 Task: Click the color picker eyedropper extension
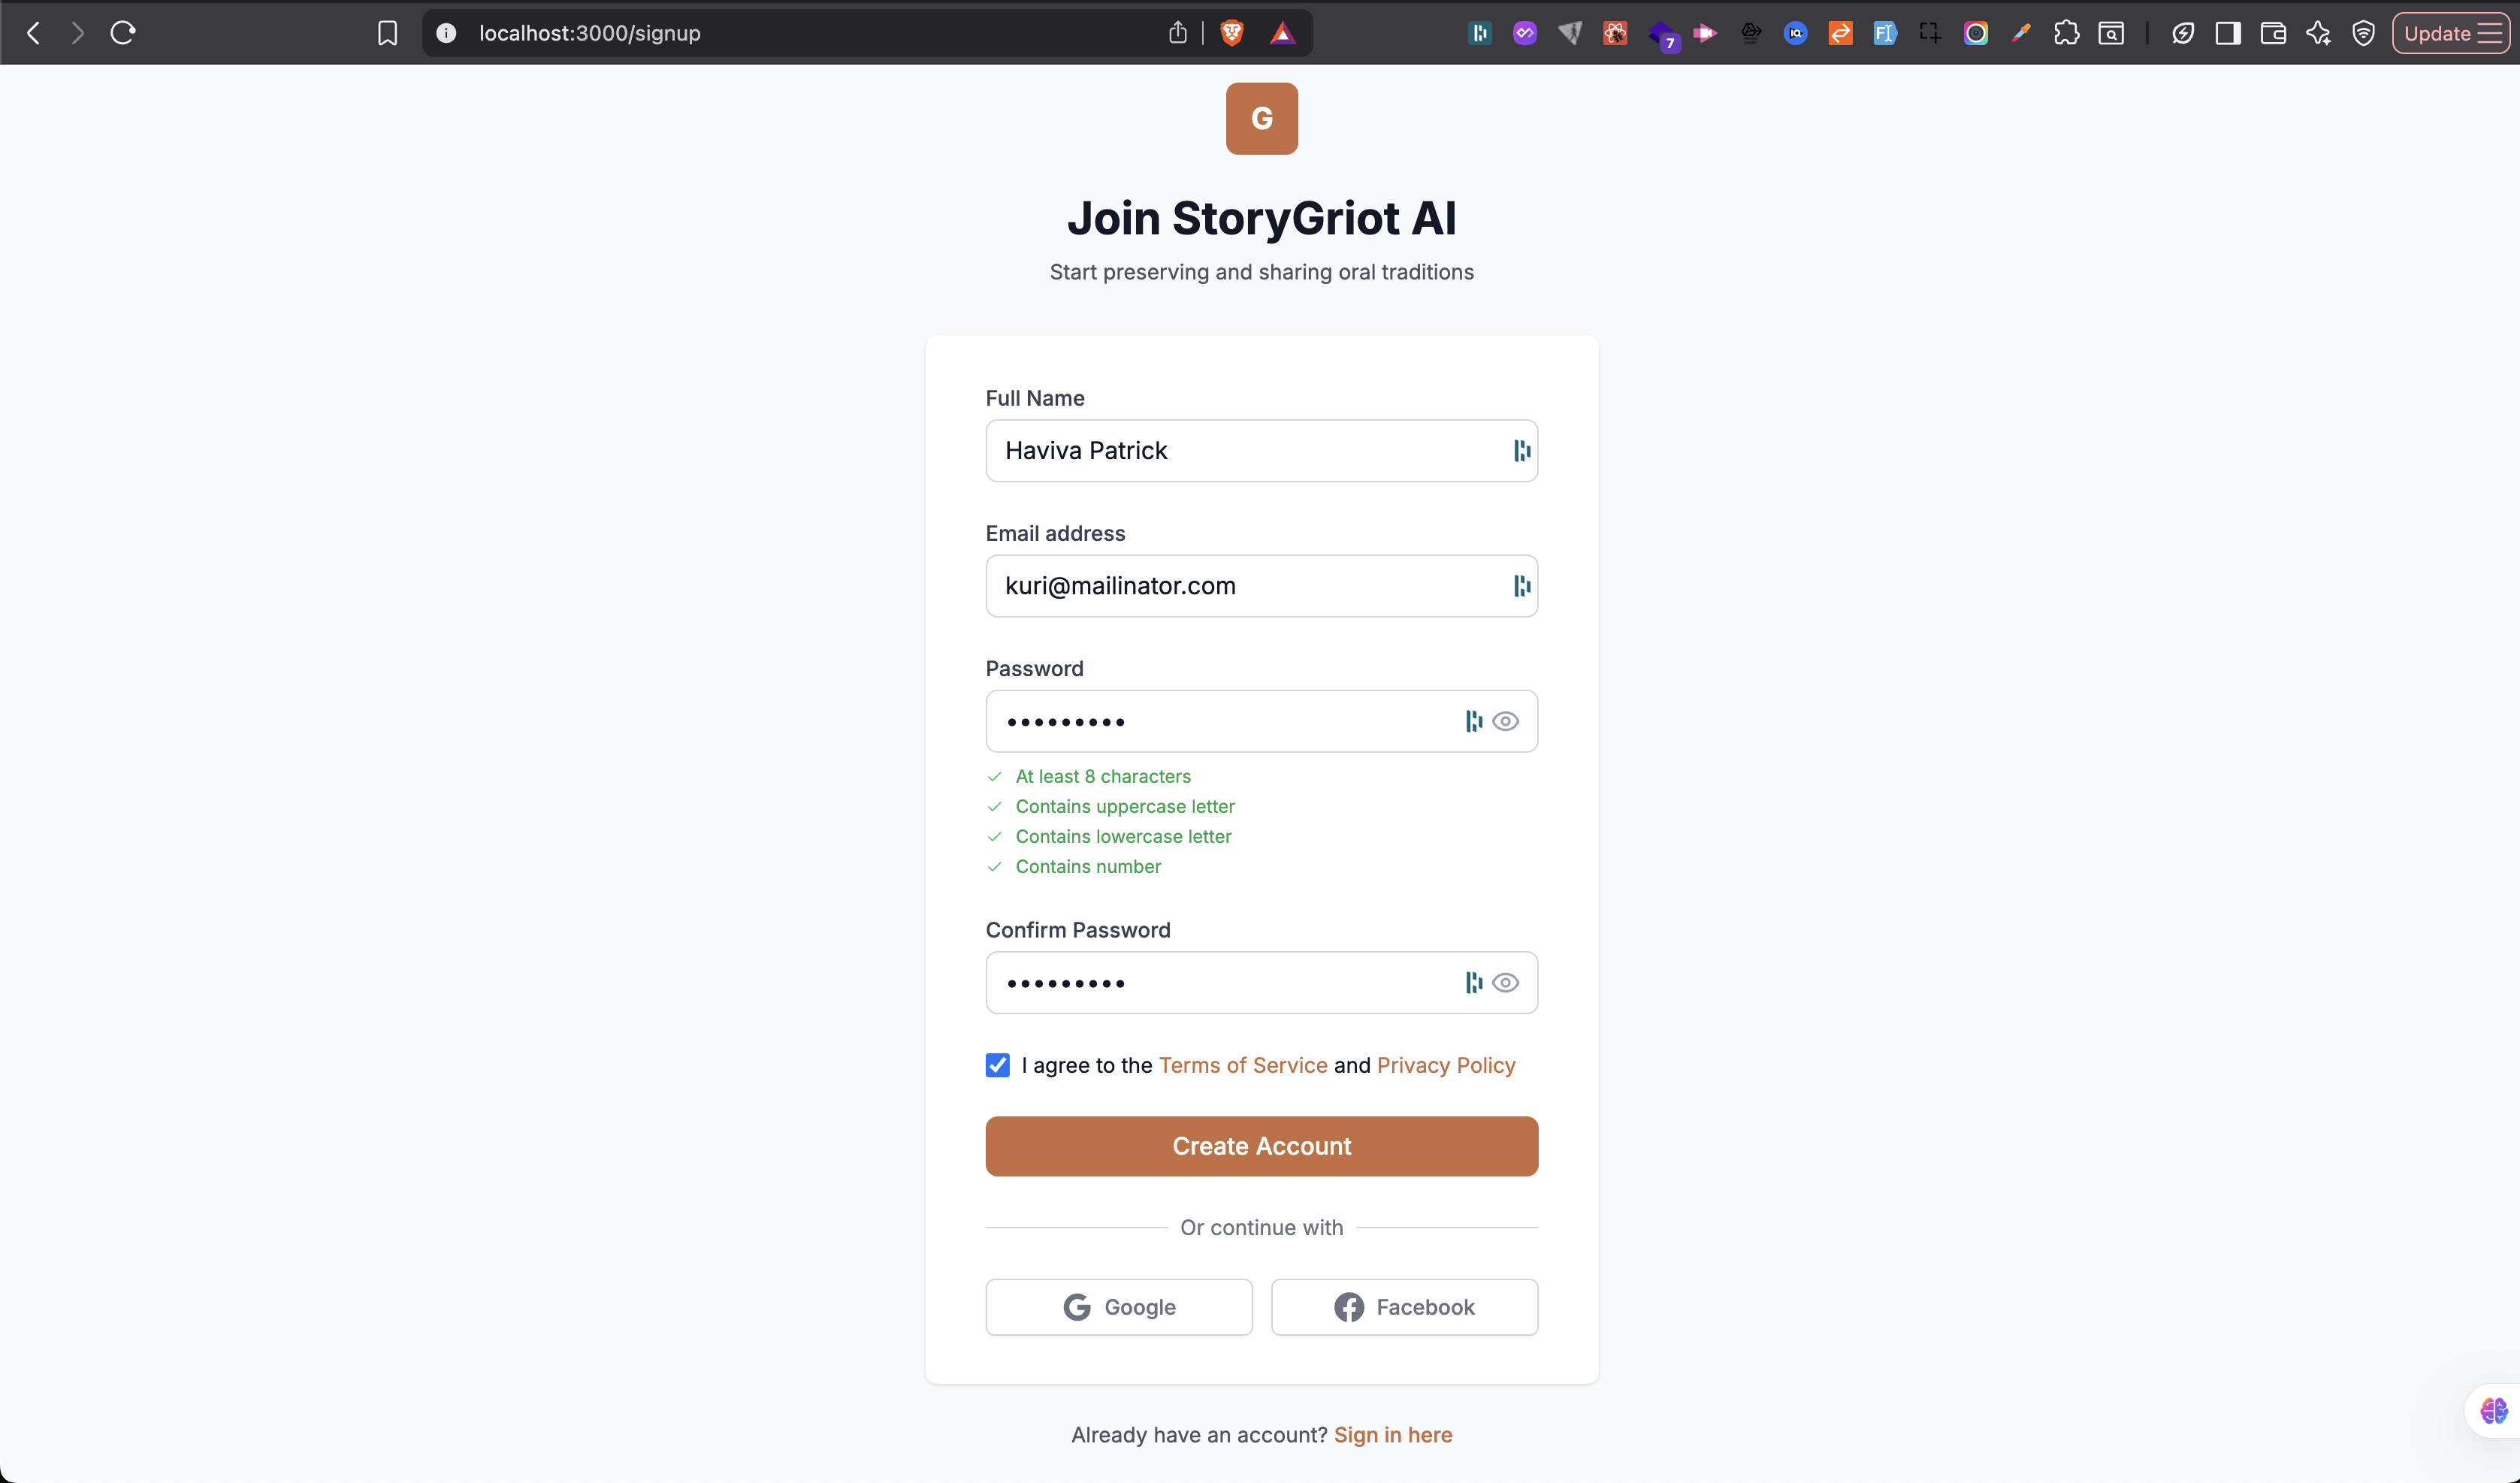point(2021,33)
